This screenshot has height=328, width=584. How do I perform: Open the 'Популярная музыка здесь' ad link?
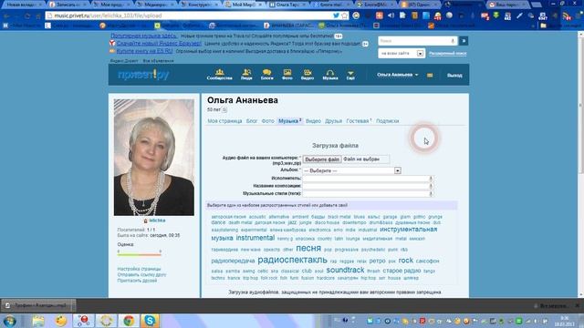(x=144, y=36)
